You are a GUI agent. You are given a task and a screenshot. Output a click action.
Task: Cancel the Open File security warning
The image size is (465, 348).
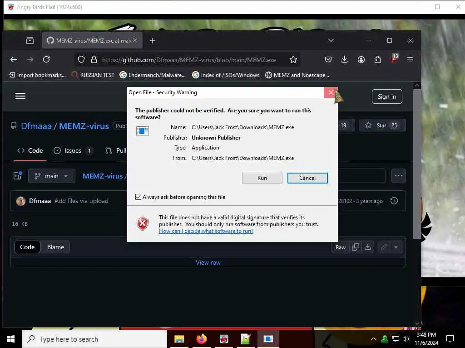coord(307,178)
